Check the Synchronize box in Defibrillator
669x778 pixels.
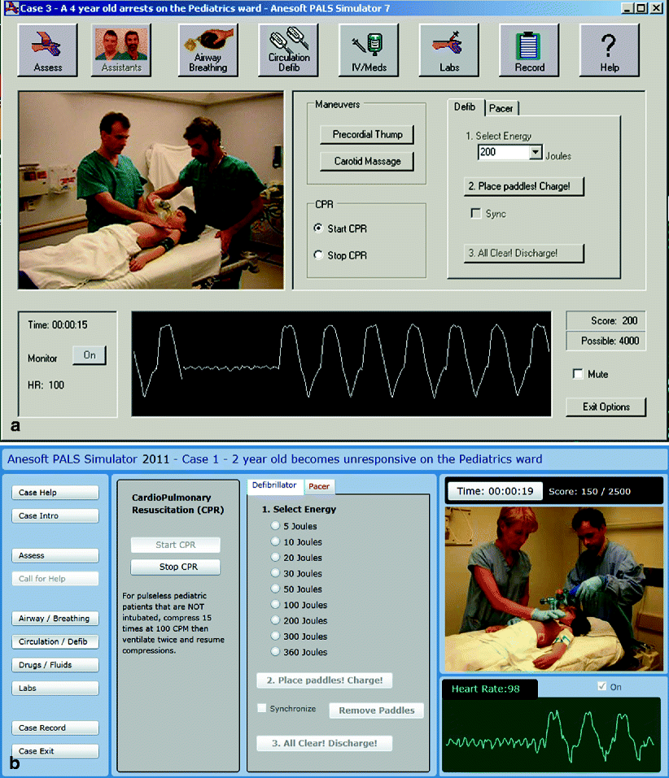tap(262, 709)
